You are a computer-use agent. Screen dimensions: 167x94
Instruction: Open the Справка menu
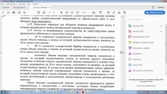(x=35, y=4)
